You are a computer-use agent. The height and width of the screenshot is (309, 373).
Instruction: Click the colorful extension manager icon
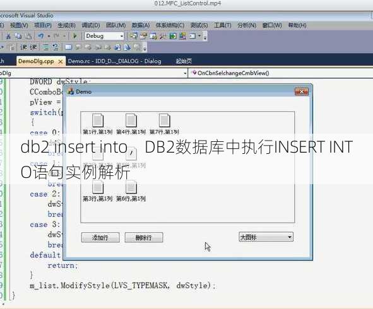click(x=182, y=36)
